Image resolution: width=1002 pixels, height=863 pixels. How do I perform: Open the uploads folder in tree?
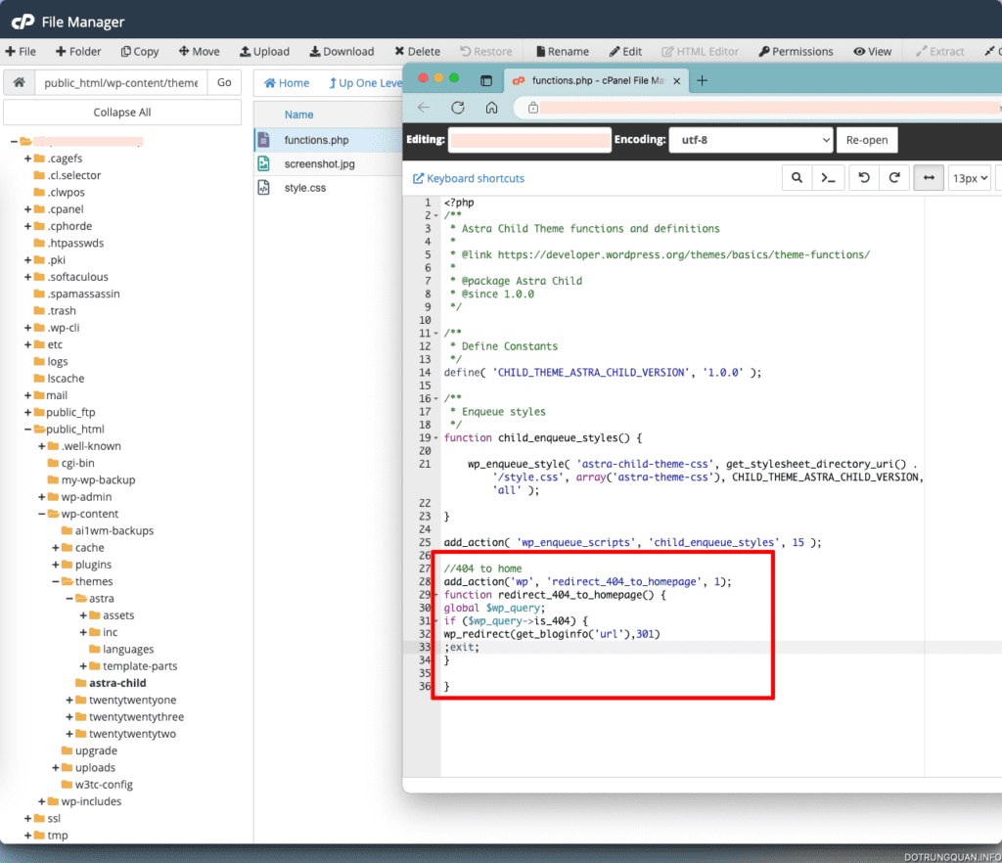(x=95, y=768)
